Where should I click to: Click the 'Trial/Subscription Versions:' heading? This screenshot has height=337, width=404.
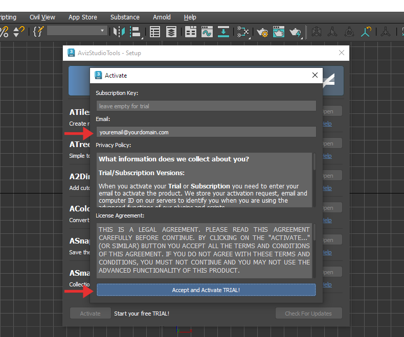pos(142,173)
